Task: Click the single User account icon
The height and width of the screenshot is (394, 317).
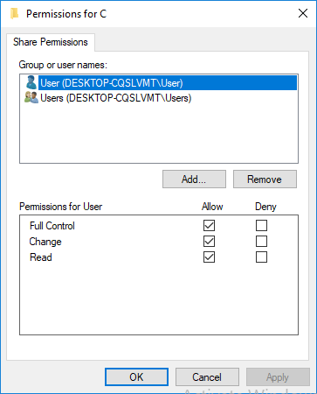Action: pos(31,82)
